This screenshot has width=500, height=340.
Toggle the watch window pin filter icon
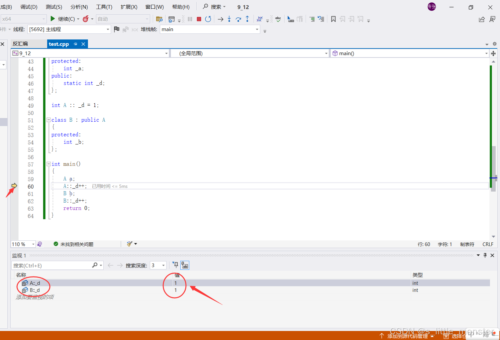[x=176, y=265]
